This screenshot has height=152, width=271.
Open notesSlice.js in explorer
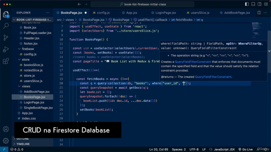[33, 71]
